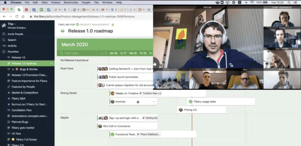This screenshot has height=146, width=301.
Task: Open the Edit menu
Action: pyautogui.click(x=35, y=3)
